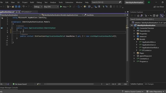Click the Home icon in Solution Explorer
The width and height of the screenshot is (166, 93).
pos(138,16)
